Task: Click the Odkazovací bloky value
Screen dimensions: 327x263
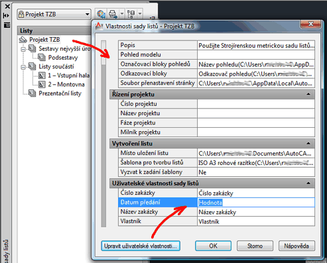Action: (256, 74)
